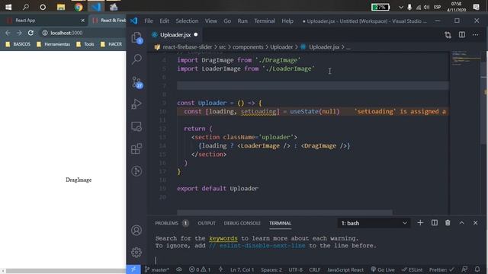Image resolution: width=488 pixels, height=274 pixels.
Task: Change encoding via UTF-8
Action: [295, 269]
